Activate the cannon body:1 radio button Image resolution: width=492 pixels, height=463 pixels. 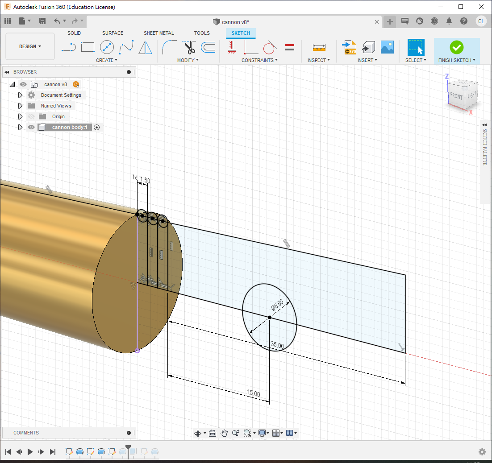click(x=96, y=127)
